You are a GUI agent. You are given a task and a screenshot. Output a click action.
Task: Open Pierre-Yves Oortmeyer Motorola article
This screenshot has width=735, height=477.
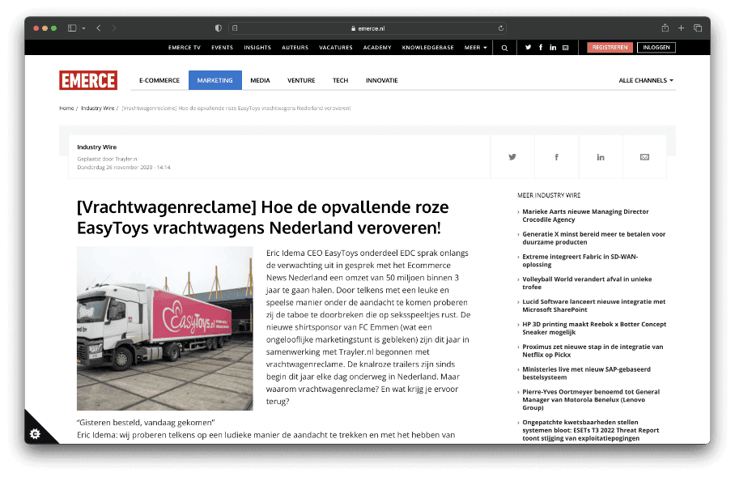[591, 399]
